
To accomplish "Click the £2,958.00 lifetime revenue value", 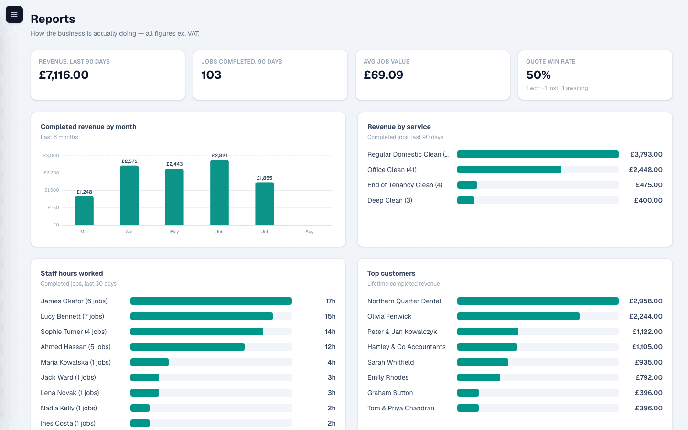I will 646,301.
